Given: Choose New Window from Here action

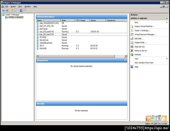Looking at the screenshot, I should (x=144, y=63).
